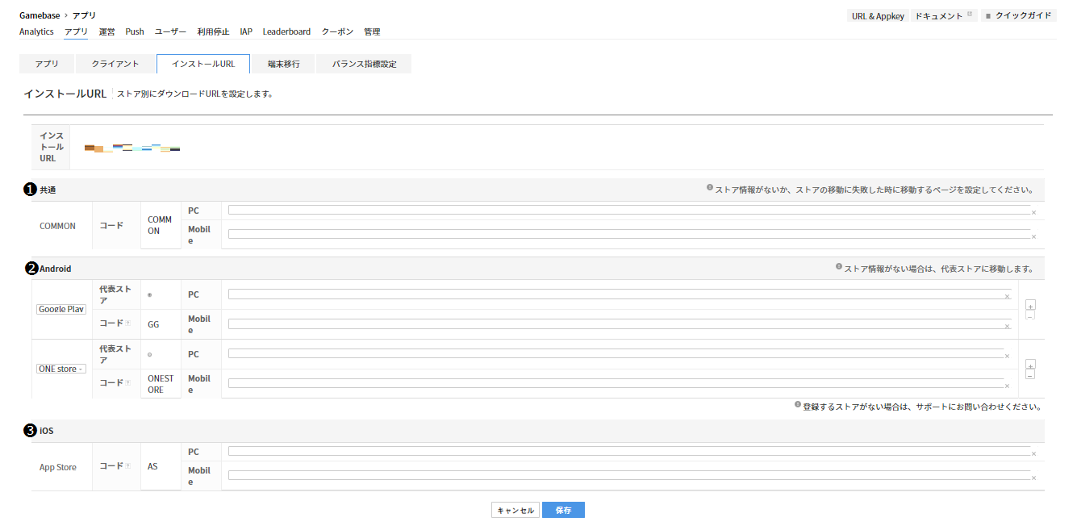Open the ONE store dropdown
The width and height of the screenshot is (1077, 530).
[61, 369]
